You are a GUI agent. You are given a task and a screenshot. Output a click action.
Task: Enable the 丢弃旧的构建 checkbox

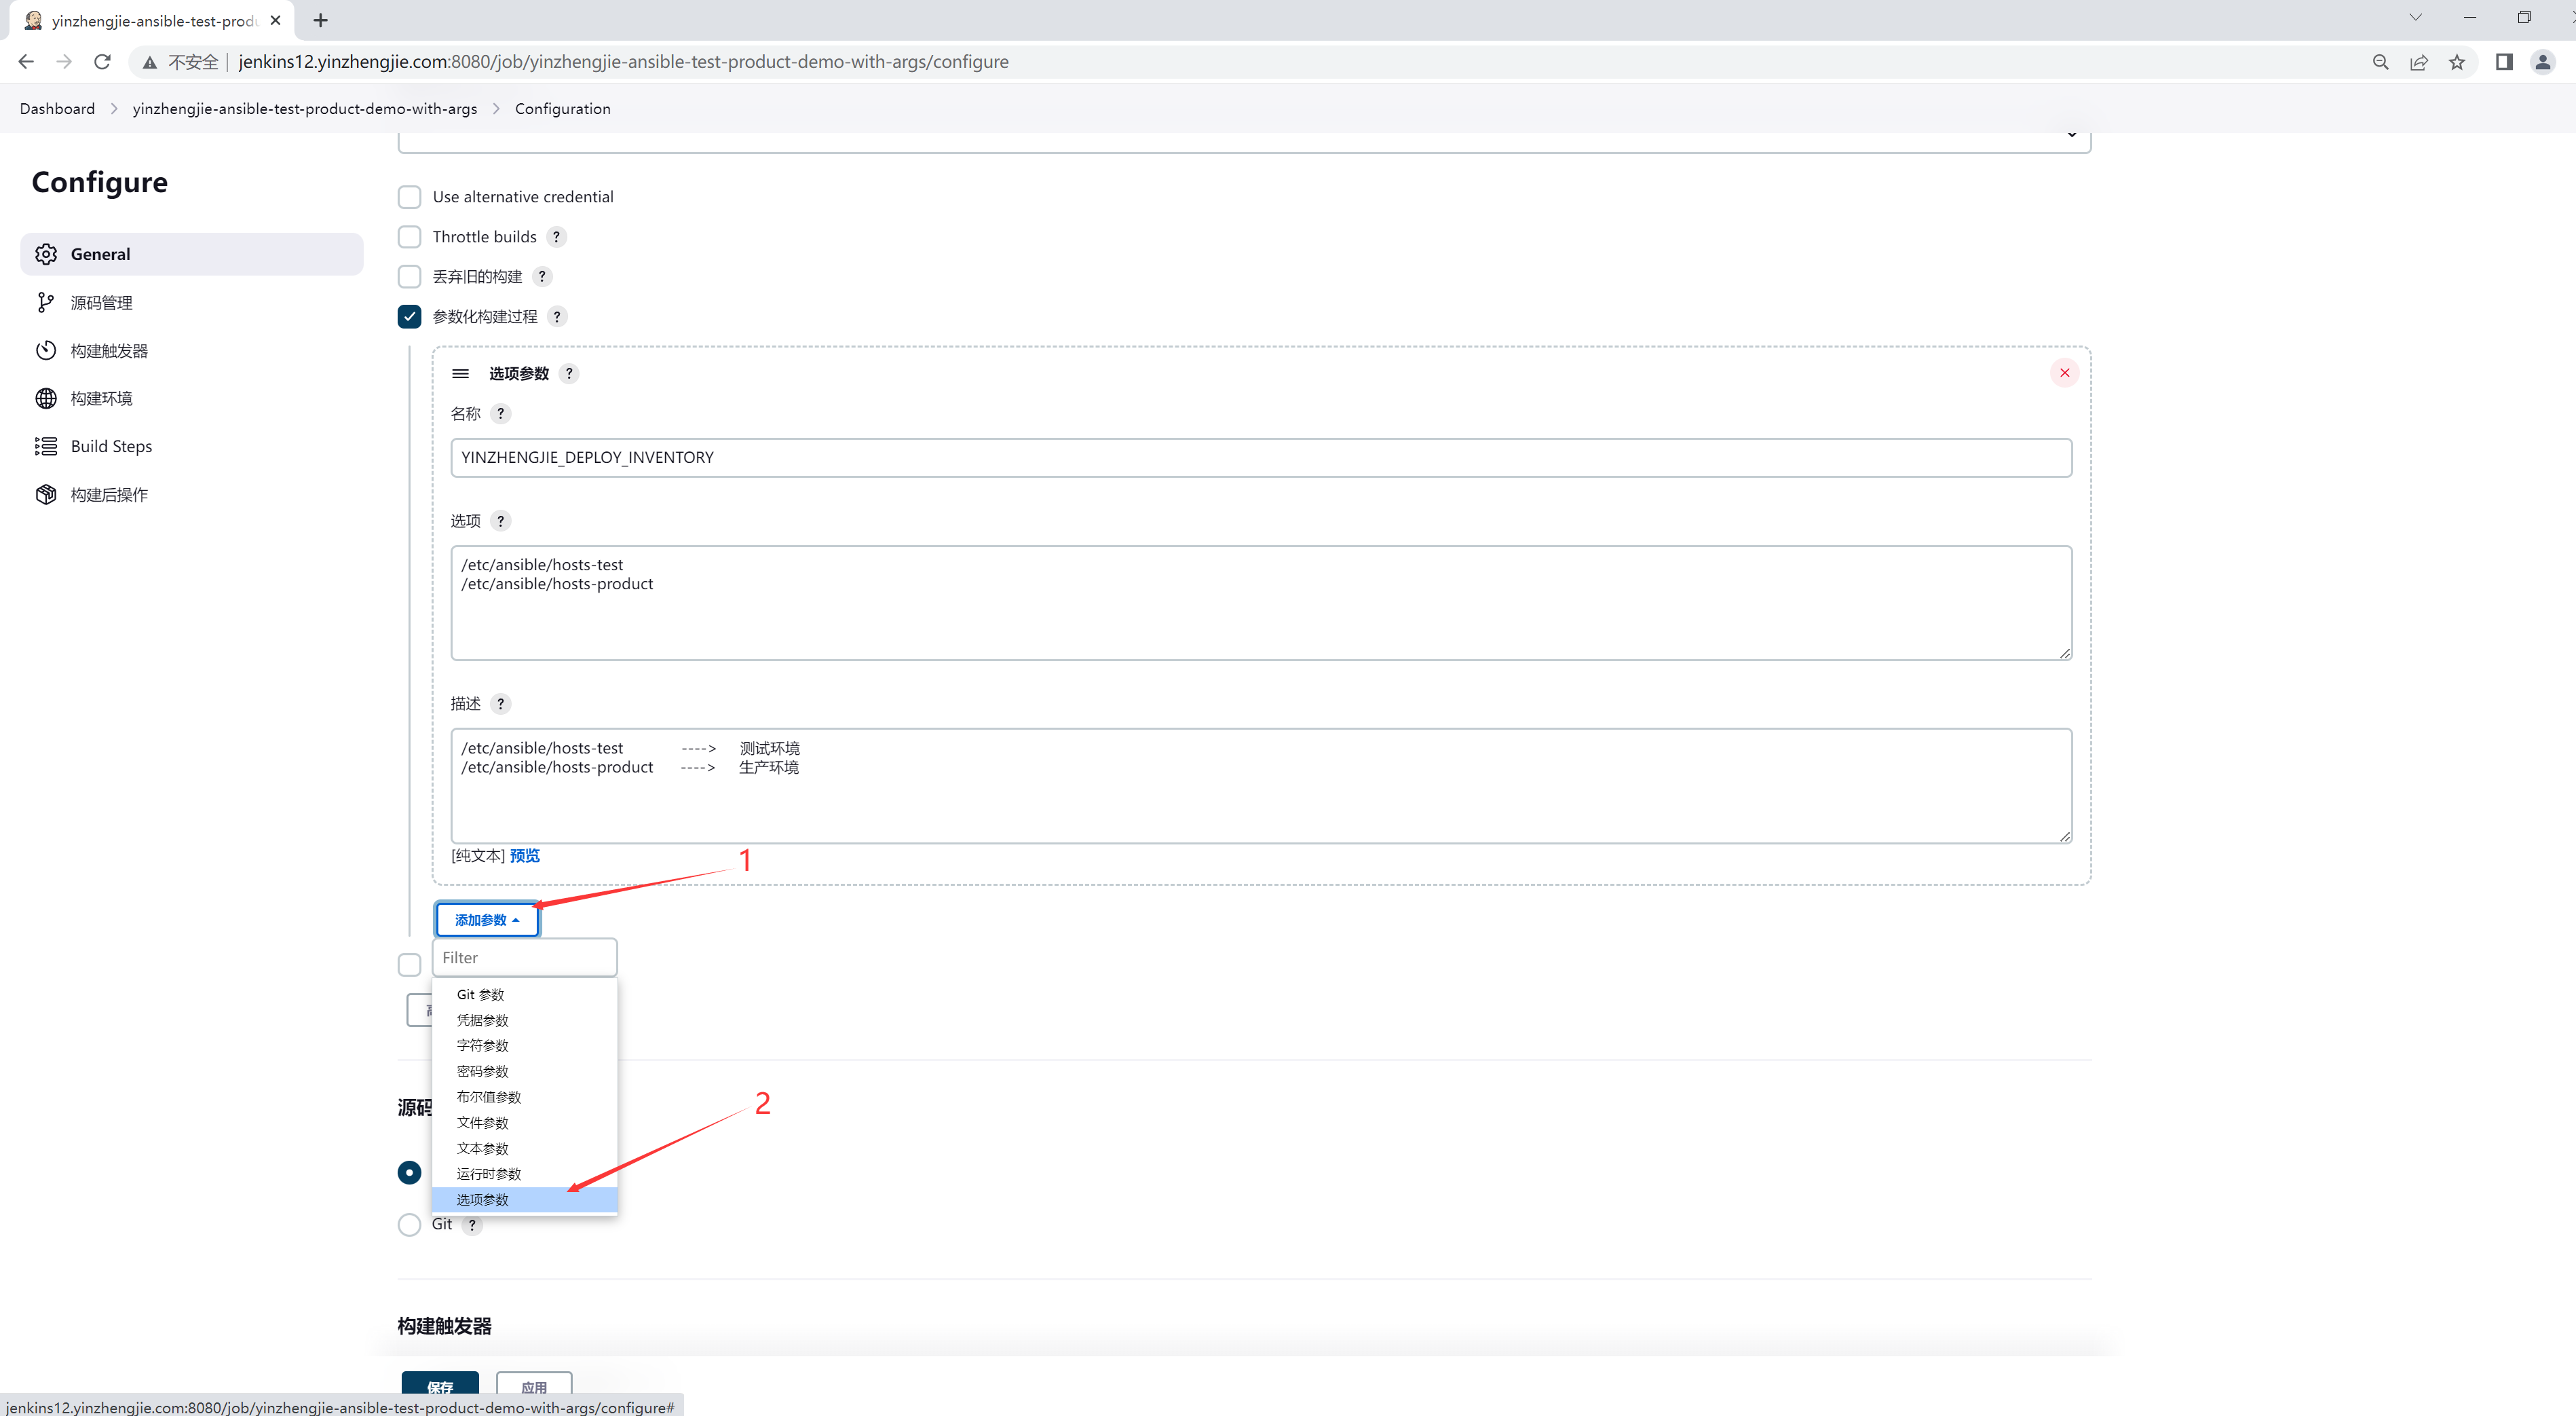point(409,277)
